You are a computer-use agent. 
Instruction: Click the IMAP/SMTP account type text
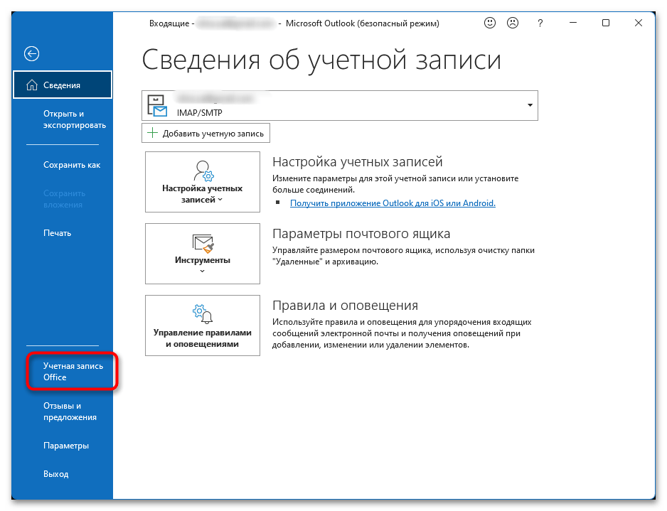(x=200, y=113)
